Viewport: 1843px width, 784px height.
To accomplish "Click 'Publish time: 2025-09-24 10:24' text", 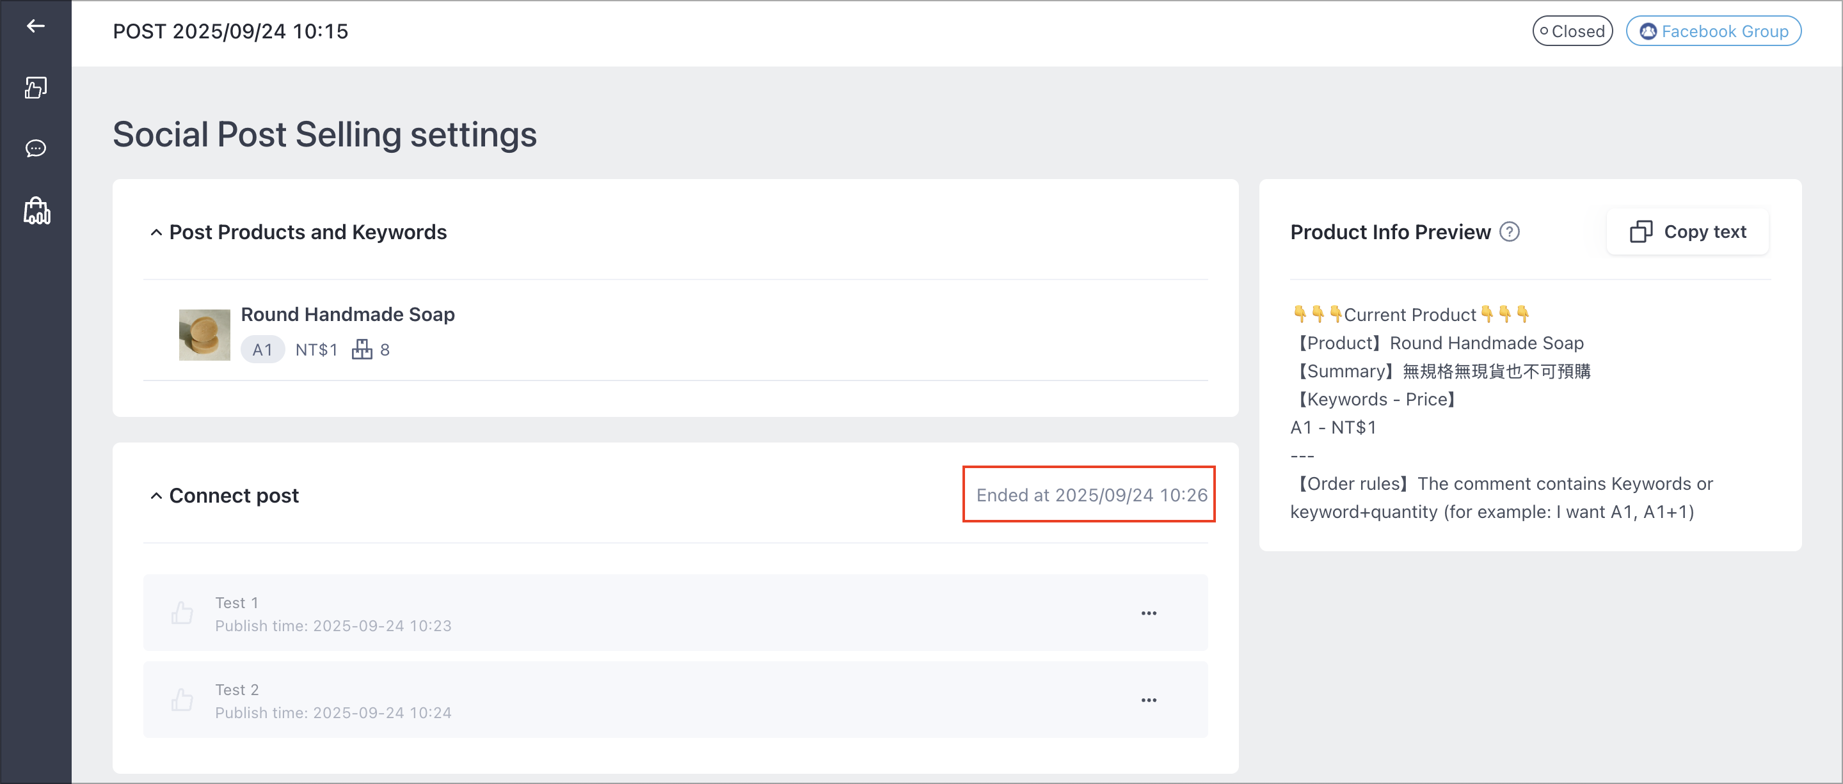I will click(333, 713).
